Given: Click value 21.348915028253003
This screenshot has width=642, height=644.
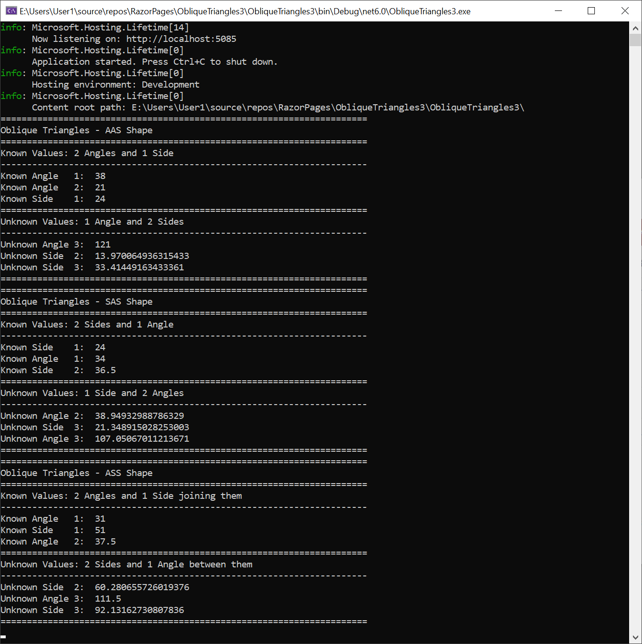Looking at the screenshot, I should (x=142, y=427).
